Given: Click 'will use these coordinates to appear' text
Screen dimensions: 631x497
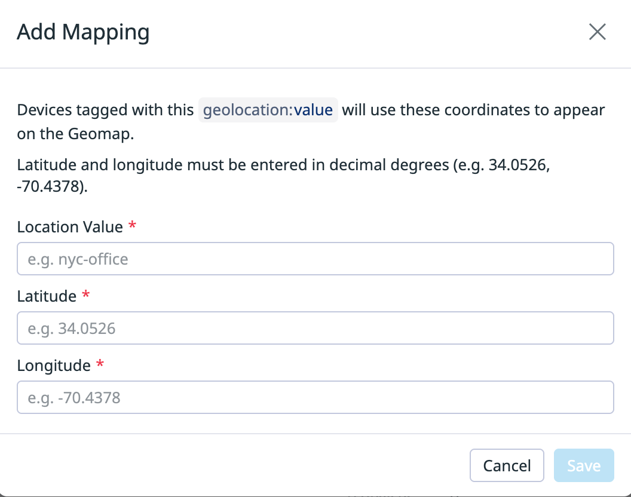Looking at the screenshot, I should click(473, 111).
